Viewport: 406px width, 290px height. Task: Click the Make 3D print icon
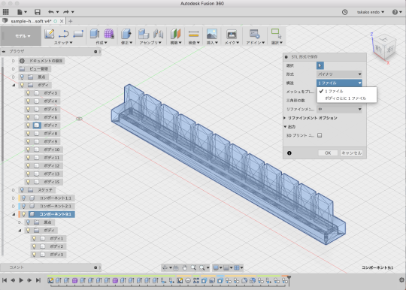tap(232, 34)
